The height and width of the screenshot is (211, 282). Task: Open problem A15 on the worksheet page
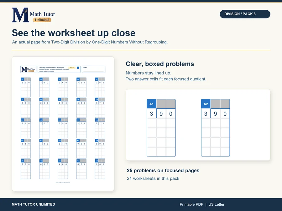[x=100, y=128]
